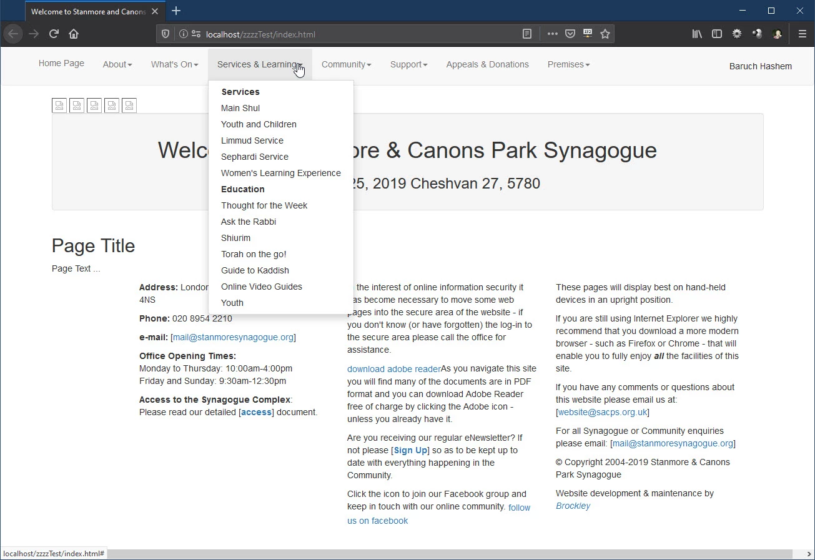Open Appeals & Donations page
The image size is (815, 560).
pos(487,64)
